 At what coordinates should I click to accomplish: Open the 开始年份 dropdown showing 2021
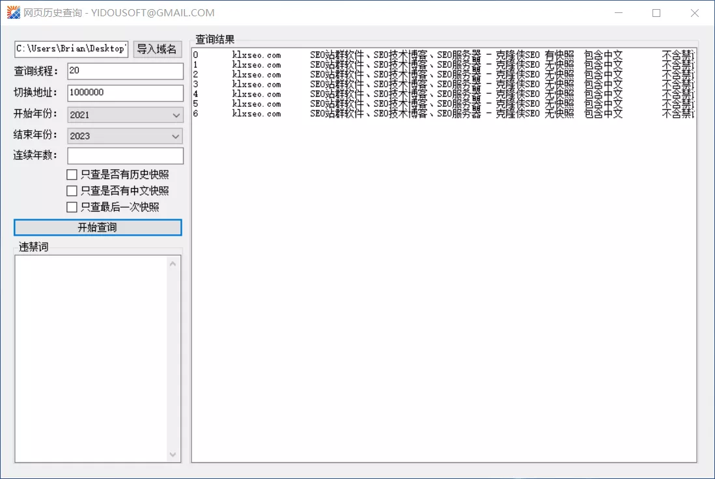tap(126, 115)
